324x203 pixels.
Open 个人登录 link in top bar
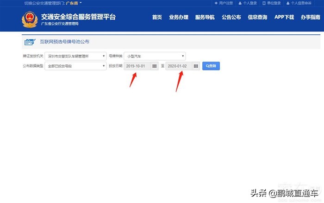point(248,3)
